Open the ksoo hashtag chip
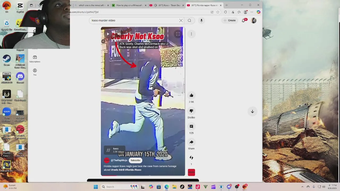 coord(114,150)
